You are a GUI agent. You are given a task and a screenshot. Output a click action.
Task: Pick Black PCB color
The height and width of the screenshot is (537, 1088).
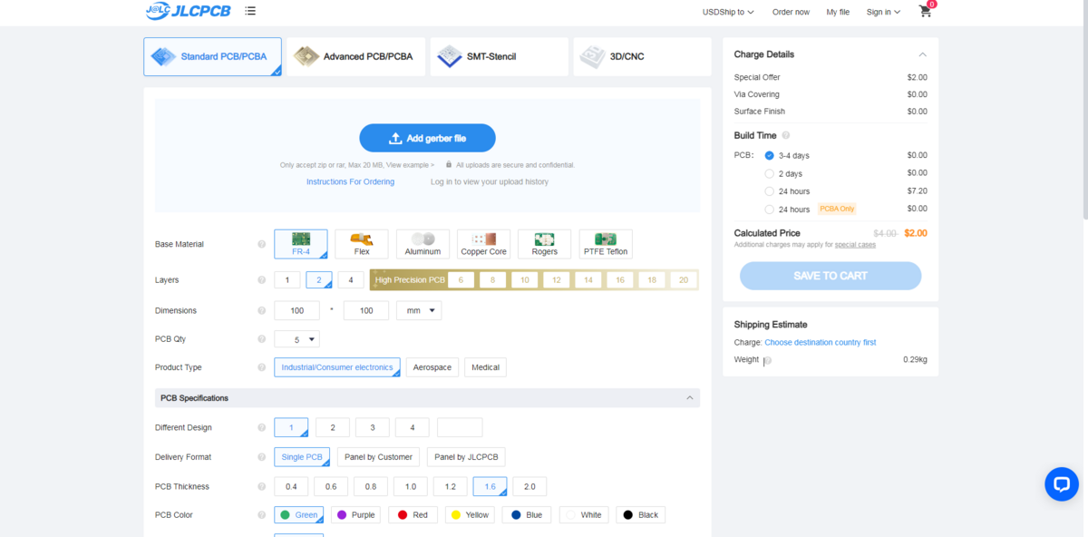point(640,515)
